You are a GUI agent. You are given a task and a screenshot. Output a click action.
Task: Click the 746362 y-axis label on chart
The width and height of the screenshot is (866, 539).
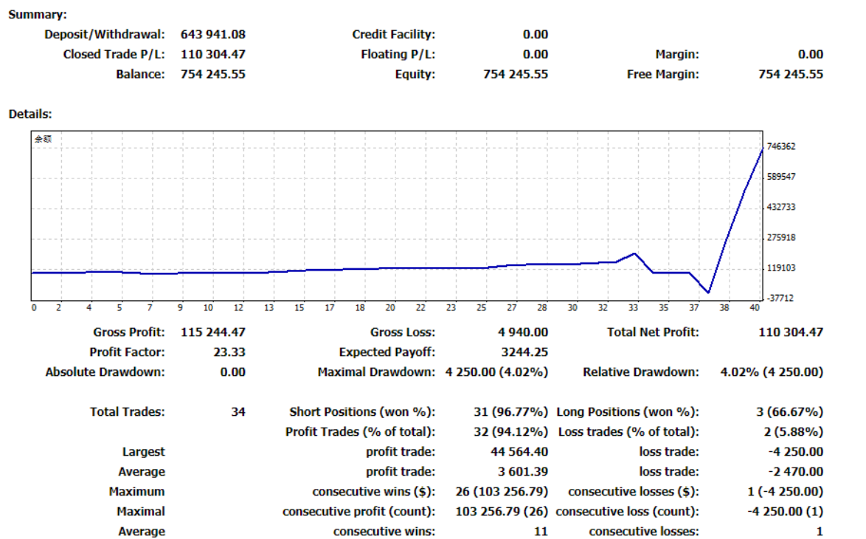[x=781, y=147]
